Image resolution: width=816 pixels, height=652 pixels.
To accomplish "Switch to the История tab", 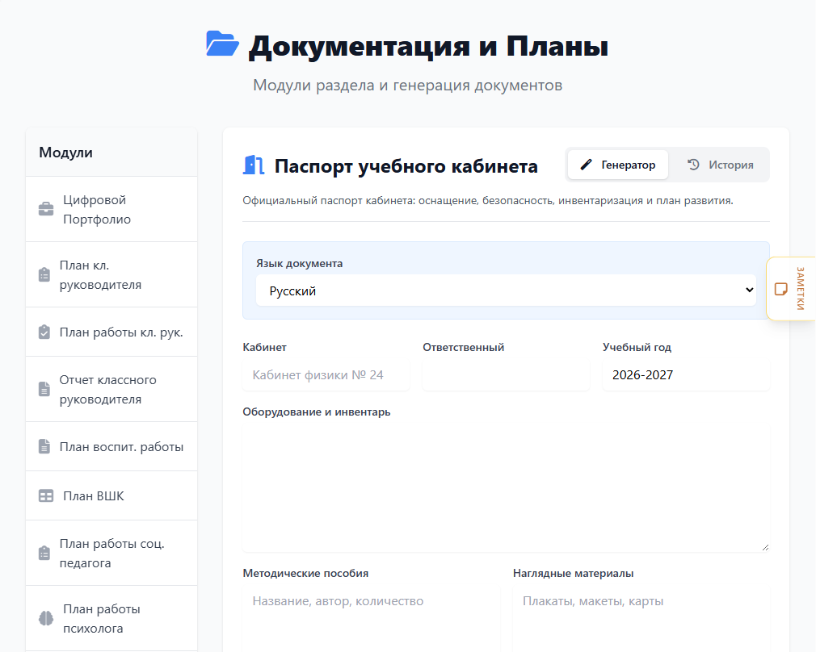I will click(720, 165).
